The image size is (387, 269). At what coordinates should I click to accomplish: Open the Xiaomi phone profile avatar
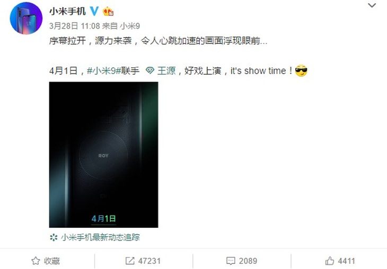coord(26,18)
